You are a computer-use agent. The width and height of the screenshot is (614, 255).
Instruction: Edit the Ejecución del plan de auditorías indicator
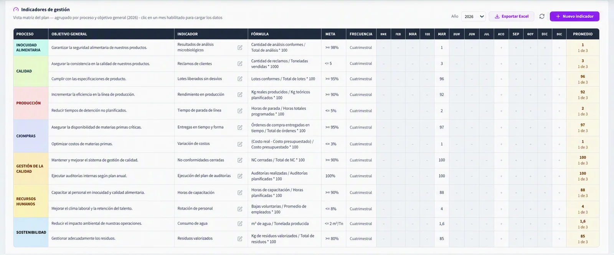tap(240, 176)
